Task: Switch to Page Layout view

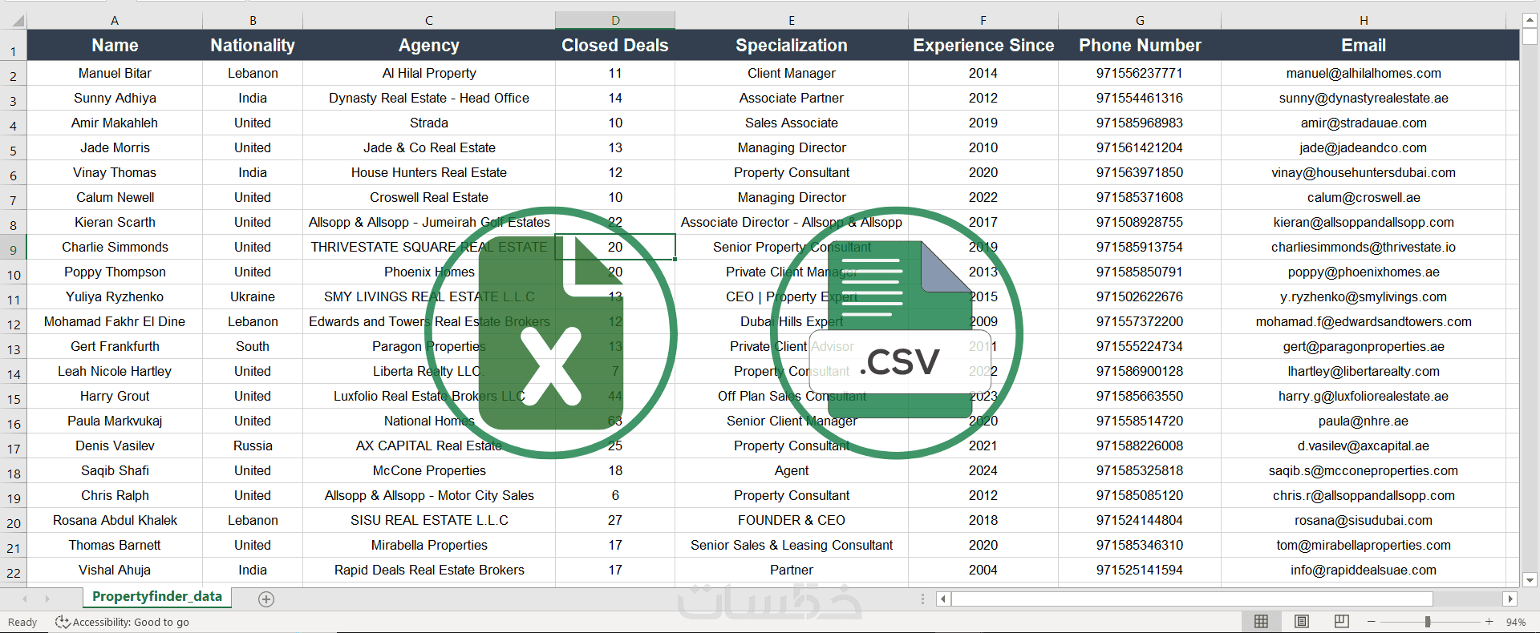Action: tap(1302, 622)
